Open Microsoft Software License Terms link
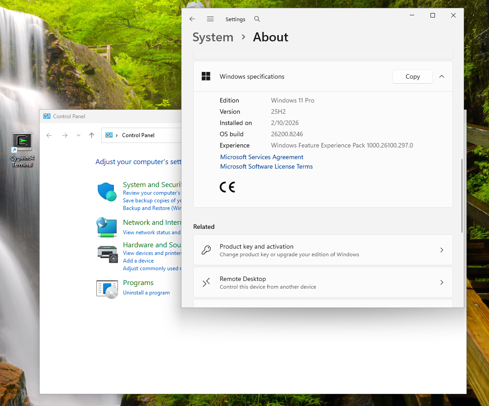 (266, 166)
